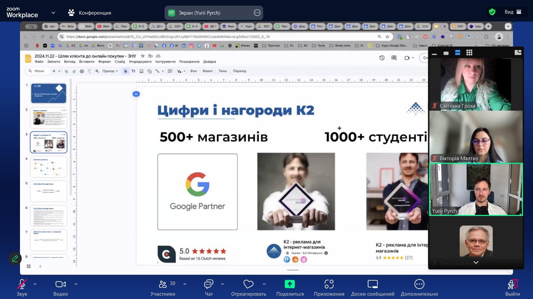Open the Інструменти menu
533x299 pixels.
[x=165, y=61]
